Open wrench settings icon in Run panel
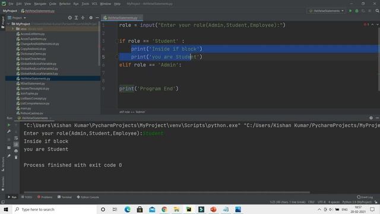This screenshot has height=214, width=380. pyautogui.click(x=9, y=131)
